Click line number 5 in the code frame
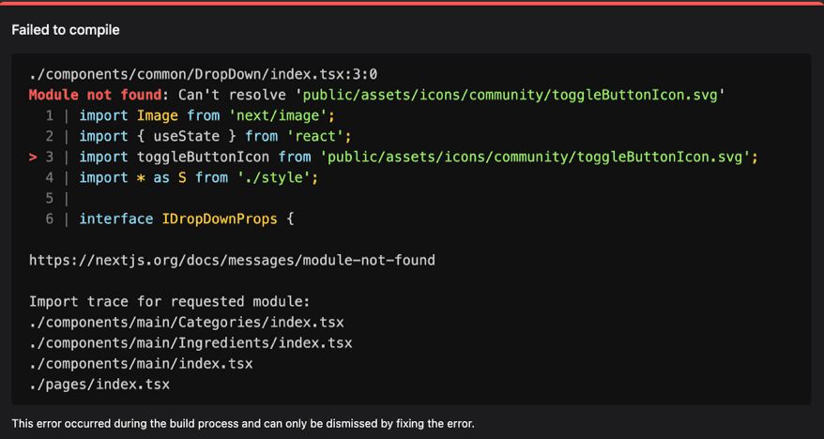Image resolution: width=824 pixels, height=439 pixels. 49,198
